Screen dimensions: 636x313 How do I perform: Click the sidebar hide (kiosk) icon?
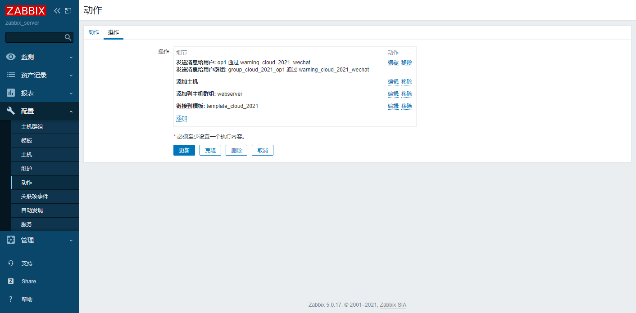coord(68,10)
